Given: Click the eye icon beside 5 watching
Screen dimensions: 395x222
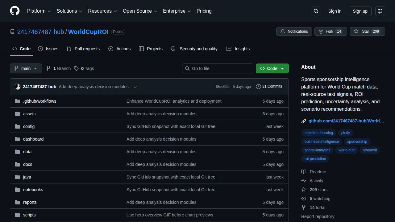Looking at the screenshot, I should (x=304, y=199).
